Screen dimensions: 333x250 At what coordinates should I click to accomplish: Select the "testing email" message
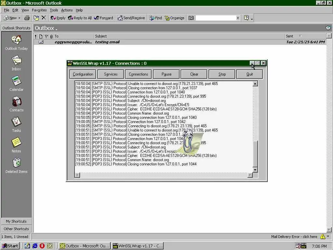click(x=180, y=42)
